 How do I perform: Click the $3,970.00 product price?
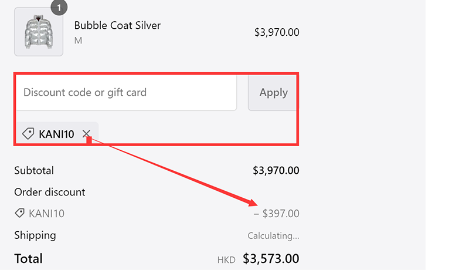(277, 33)
